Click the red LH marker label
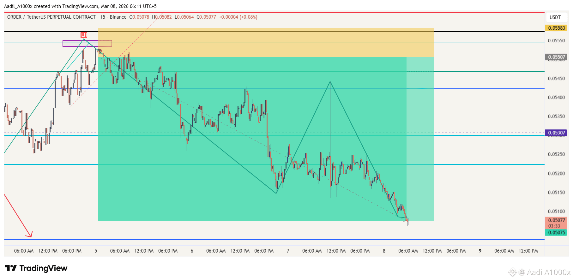This screenshot has height=280, width=573. point(84,35)
